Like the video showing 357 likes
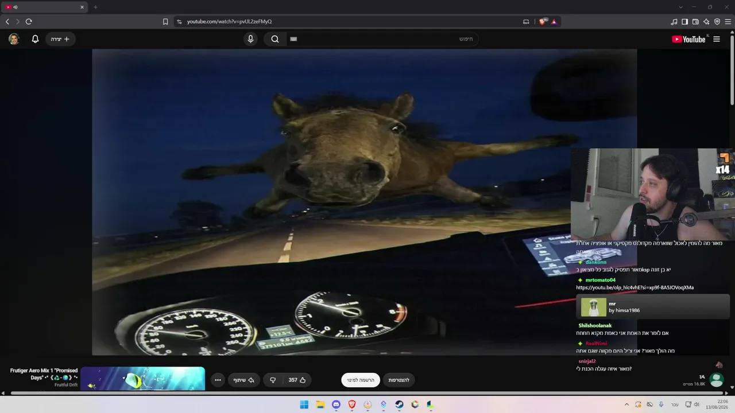 [x=297, y=380]
